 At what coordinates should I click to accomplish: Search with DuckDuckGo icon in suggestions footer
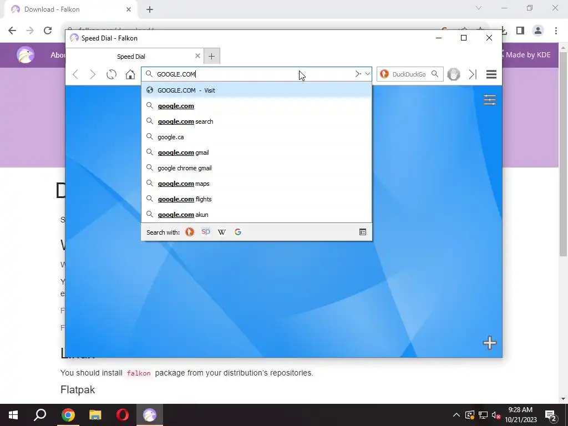(x=190, y=232)
